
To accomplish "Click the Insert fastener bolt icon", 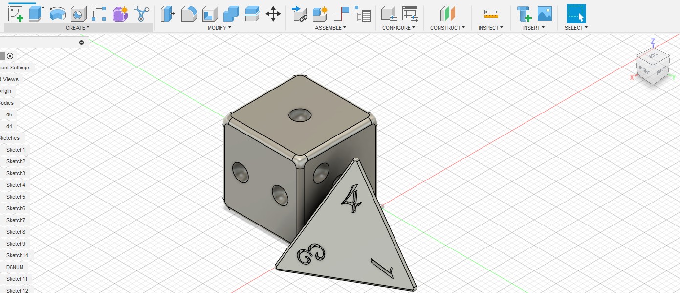I will pyautogui.click(x=524, y=14).
